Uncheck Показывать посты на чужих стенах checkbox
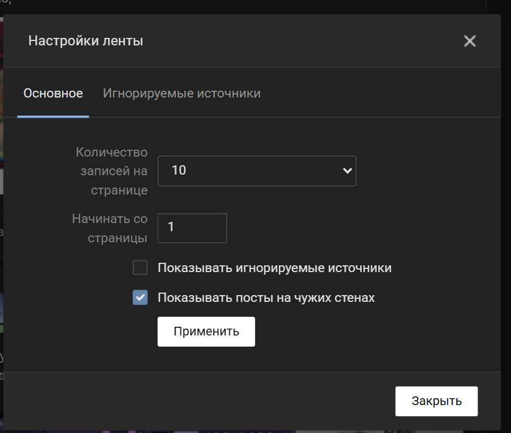511x433 pixels. (140, 298)
